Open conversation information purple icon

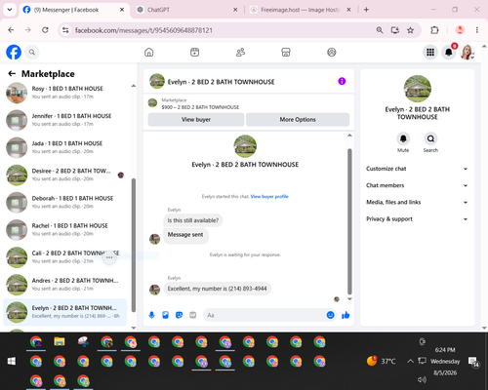pos(342,81)
